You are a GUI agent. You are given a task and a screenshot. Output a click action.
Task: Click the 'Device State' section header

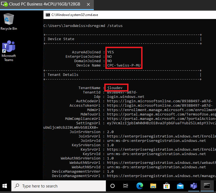(61, 39)
